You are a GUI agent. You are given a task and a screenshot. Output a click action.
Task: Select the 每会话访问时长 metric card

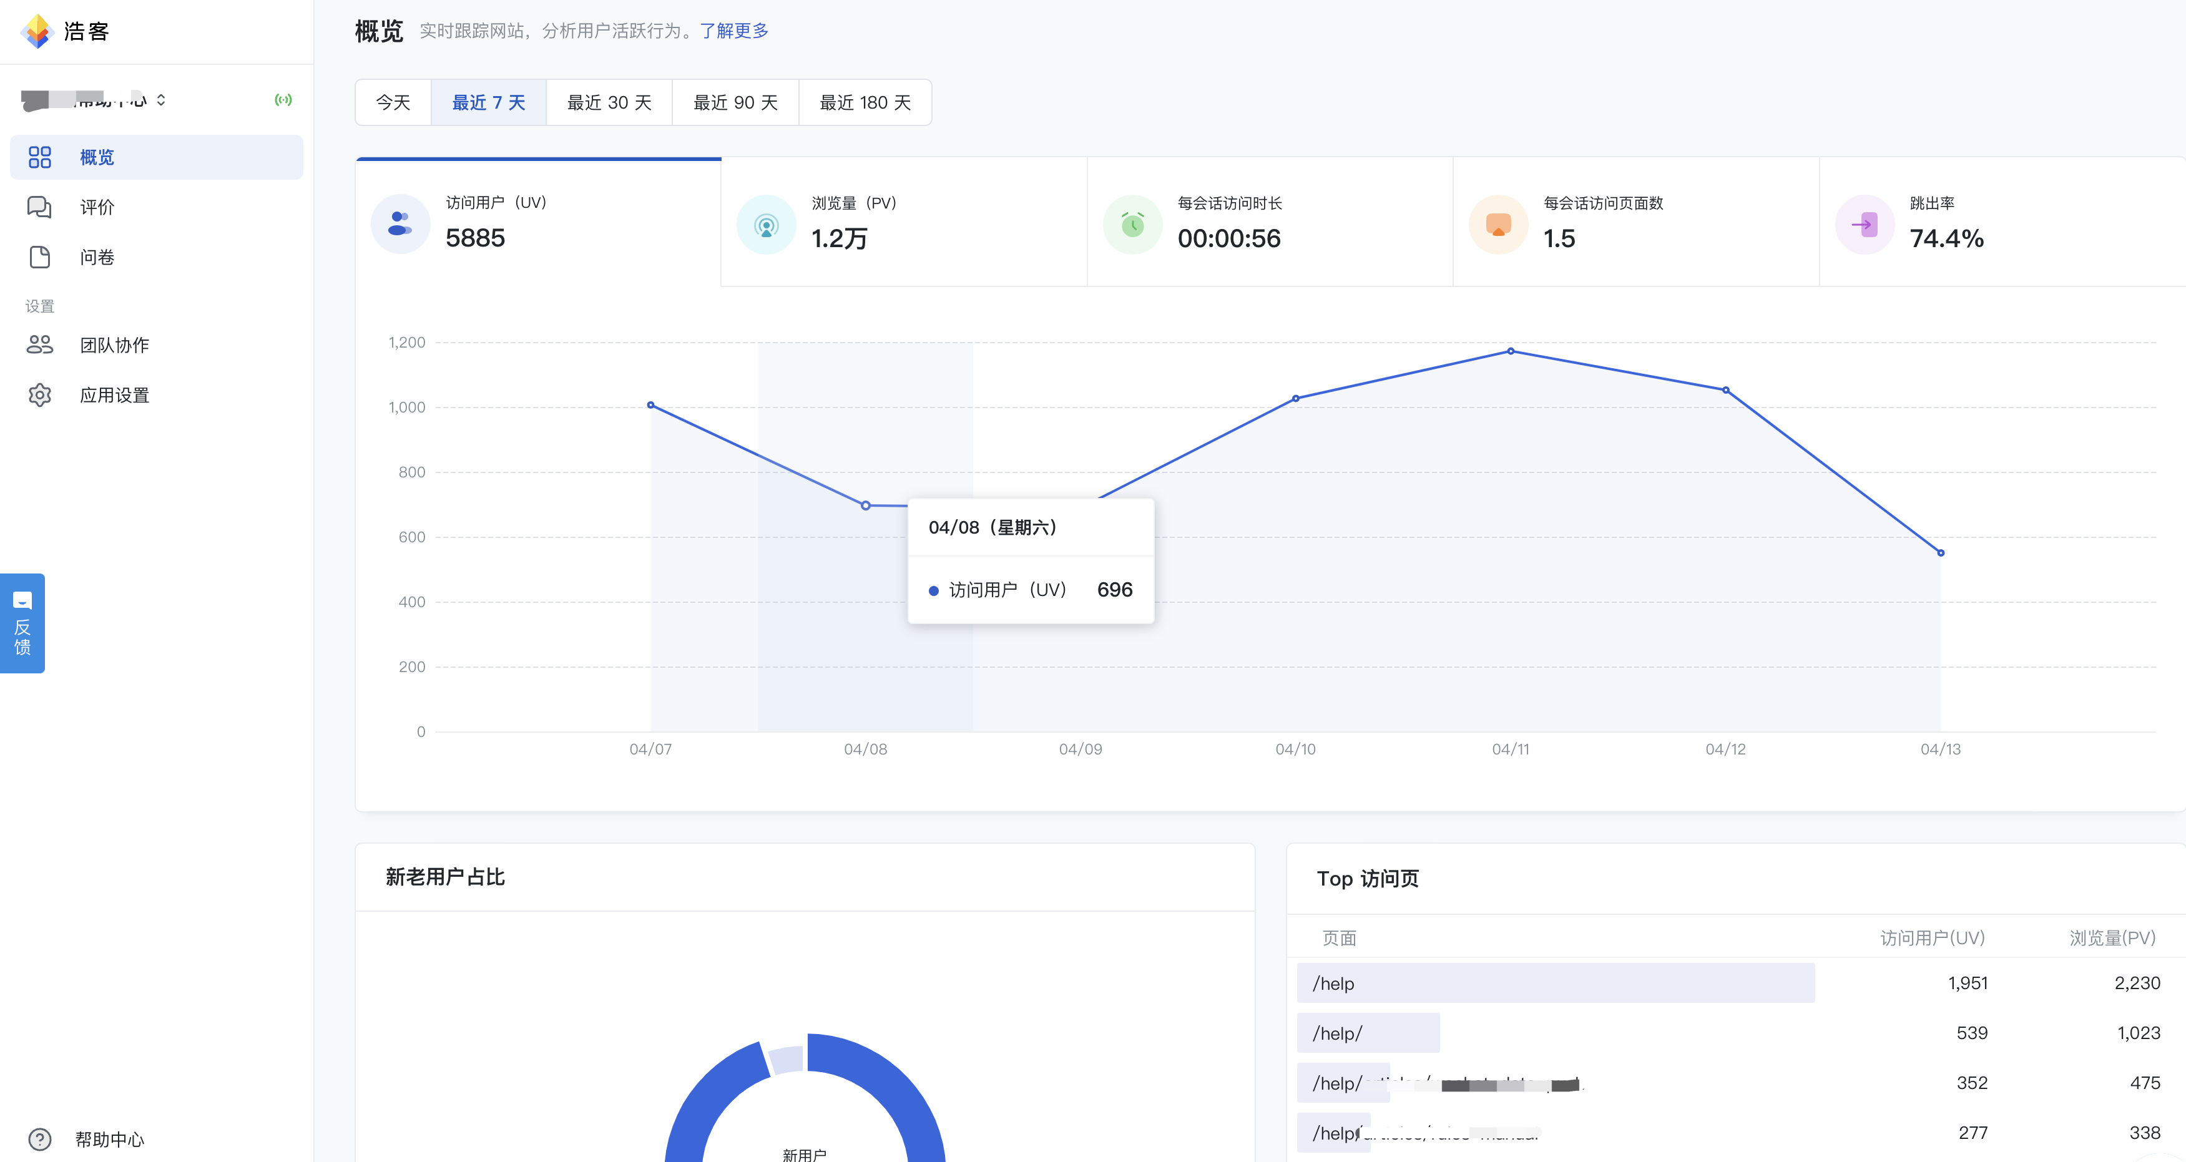click(1270, 223)
